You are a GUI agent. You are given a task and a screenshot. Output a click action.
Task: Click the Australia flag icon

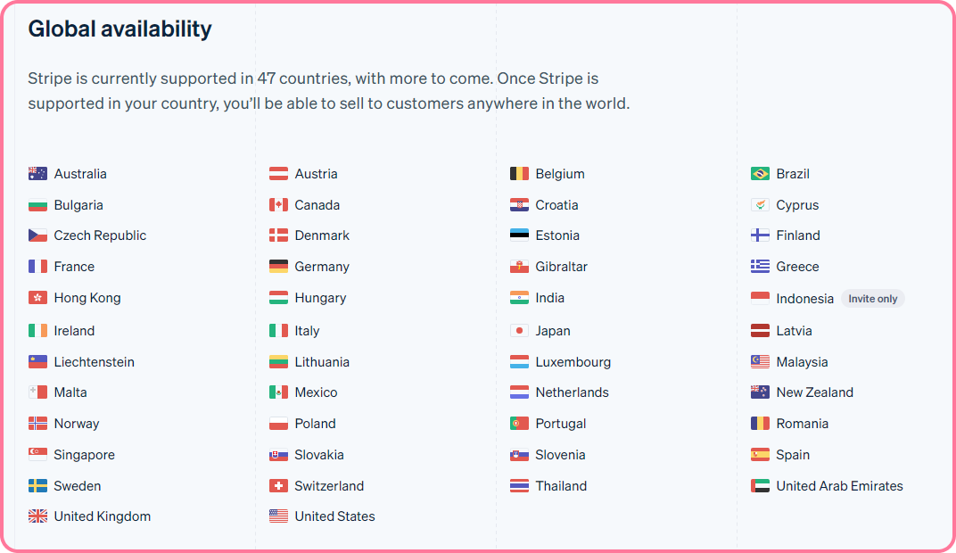point(37,174)
